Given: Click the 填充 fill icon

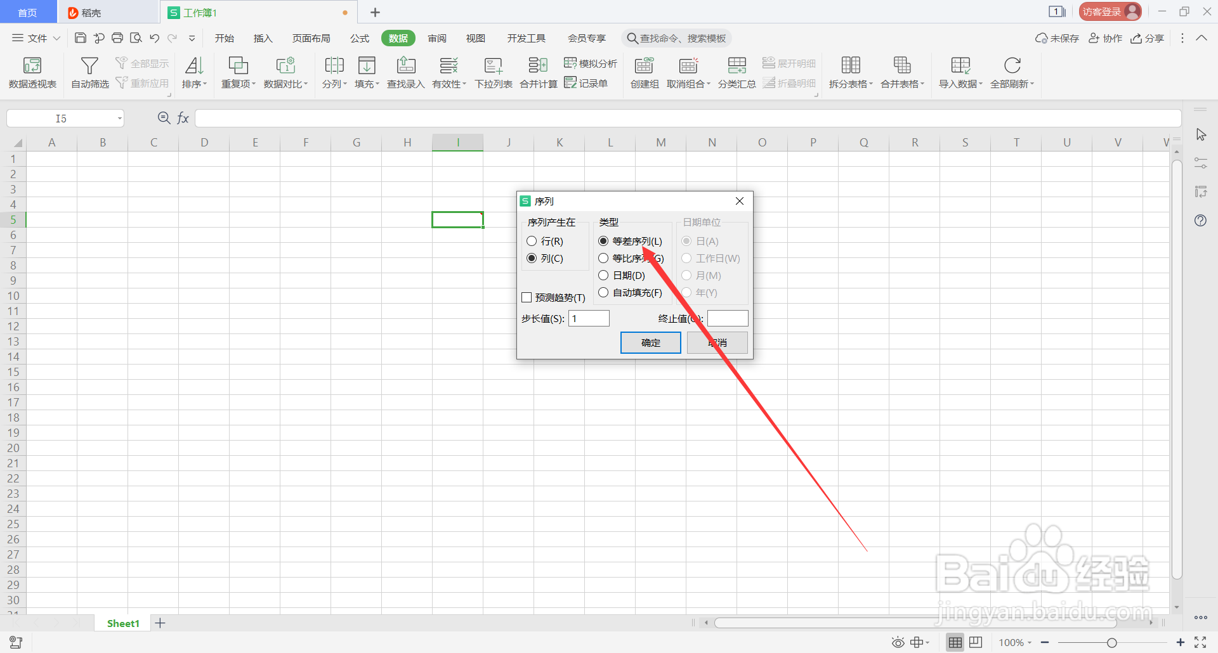Looking at the screenshot, I should click(x=367, y=65).
